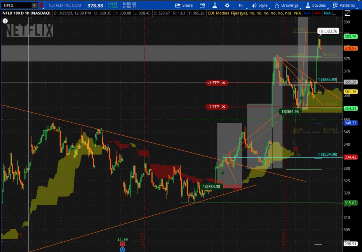This screenshot has height=252, width=362.
Task: Click the ask price A: 381.77
Action: (130, 8)
